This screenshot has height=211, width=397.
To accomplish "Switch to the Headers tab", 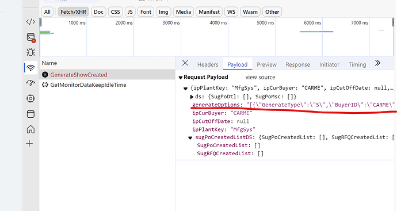I will (x=208, y=64).
